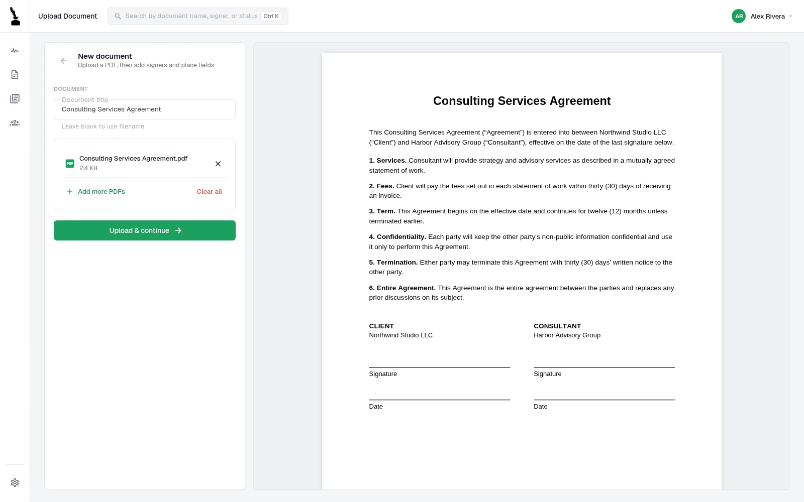Click the 'Upload Document' page title

coord(67,16)
